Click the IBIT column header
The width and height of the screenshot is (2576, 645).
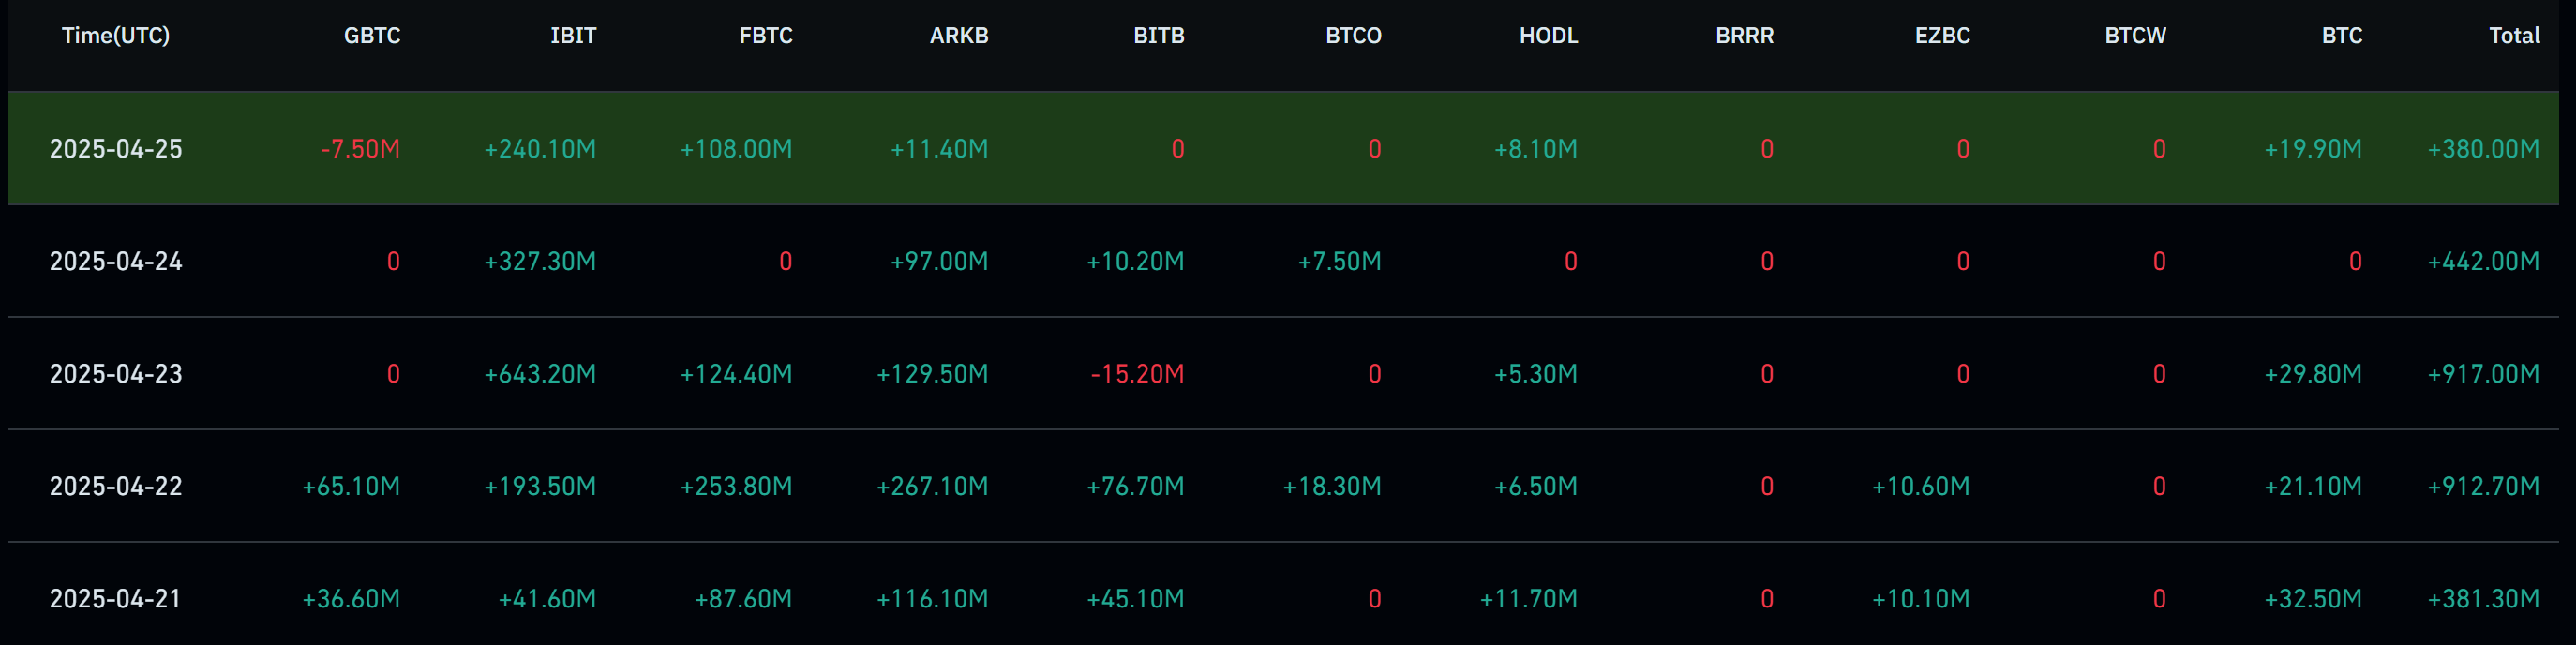(x=573, y=36)
